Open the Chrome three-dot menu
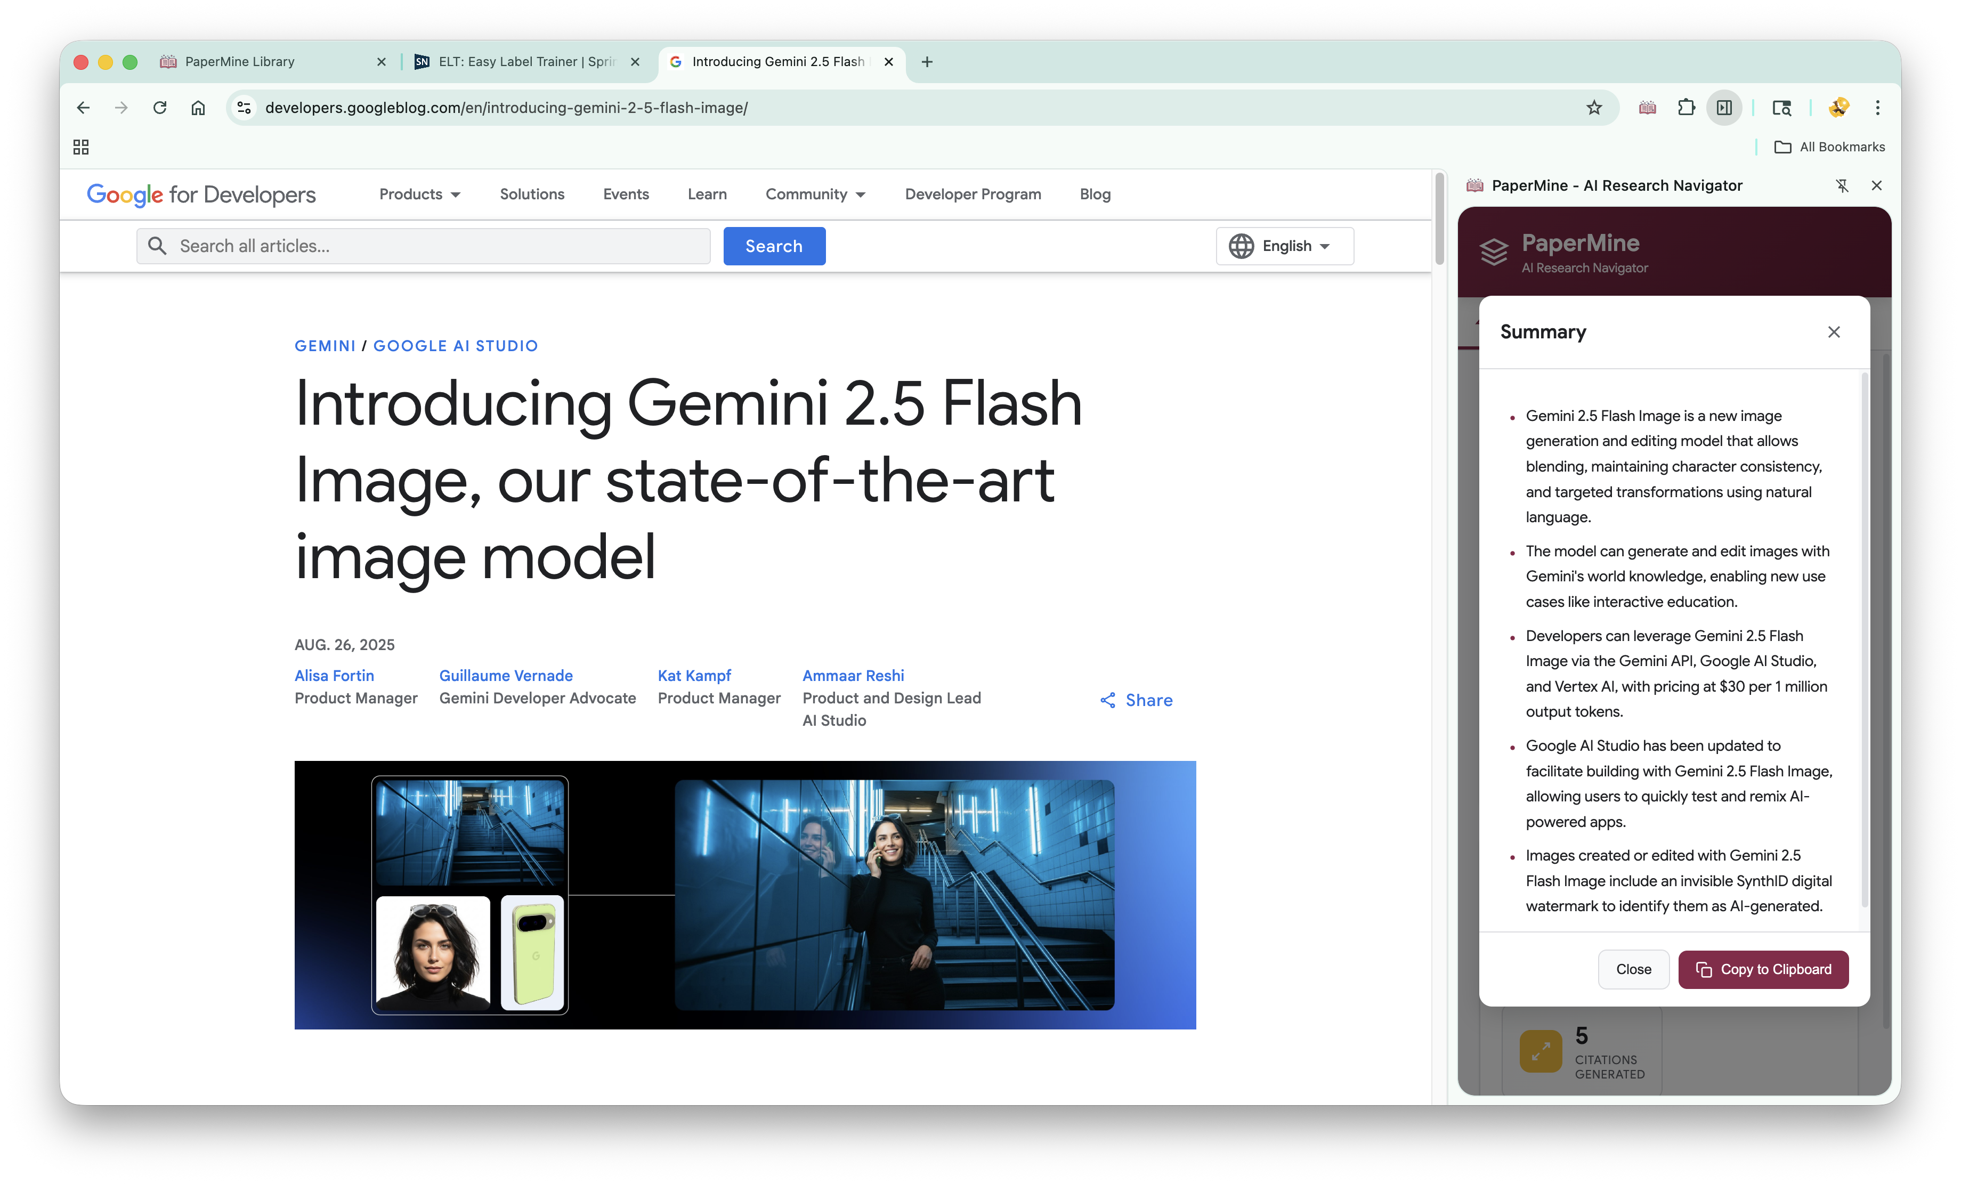Screen dimensions: 1961x1184 [1877, 108]
